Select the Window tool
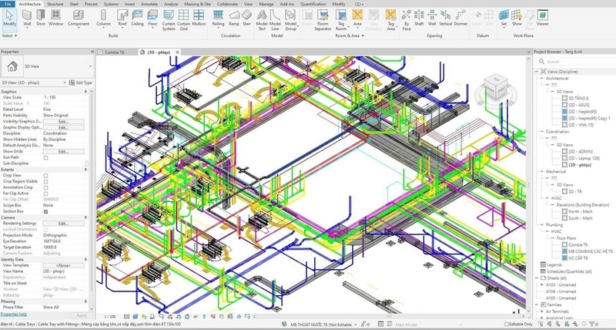616x330 pixels. click(x=55, y=19)
